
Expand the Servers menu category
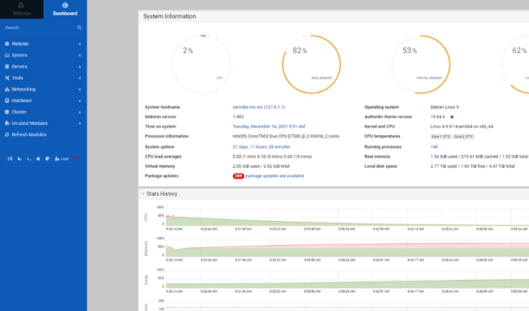point(43,67)
